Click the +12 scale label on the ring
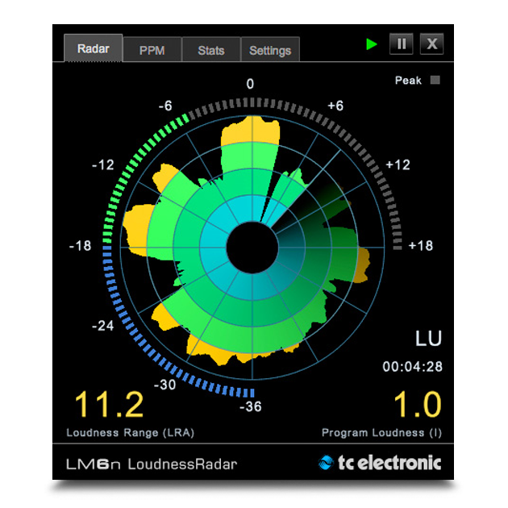Screen dimensions: 508x508 pos(398,165)
